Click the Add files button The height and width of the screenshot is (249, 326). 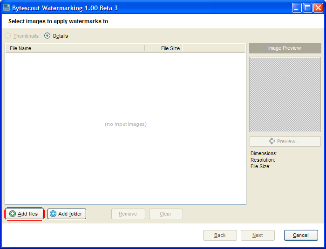(x=24, y=214)
